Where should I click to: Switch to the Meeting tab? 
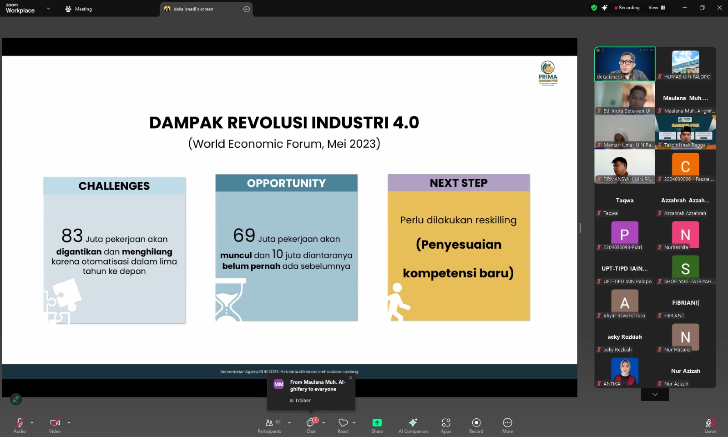pyautogui.click(x=79, y=9)
